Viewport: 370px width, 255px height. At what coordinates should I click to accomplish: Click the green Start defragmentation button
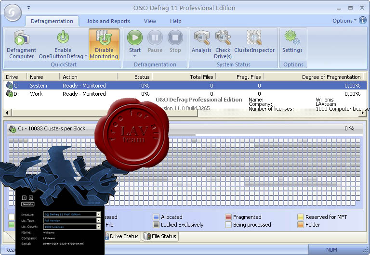(135, 38)
